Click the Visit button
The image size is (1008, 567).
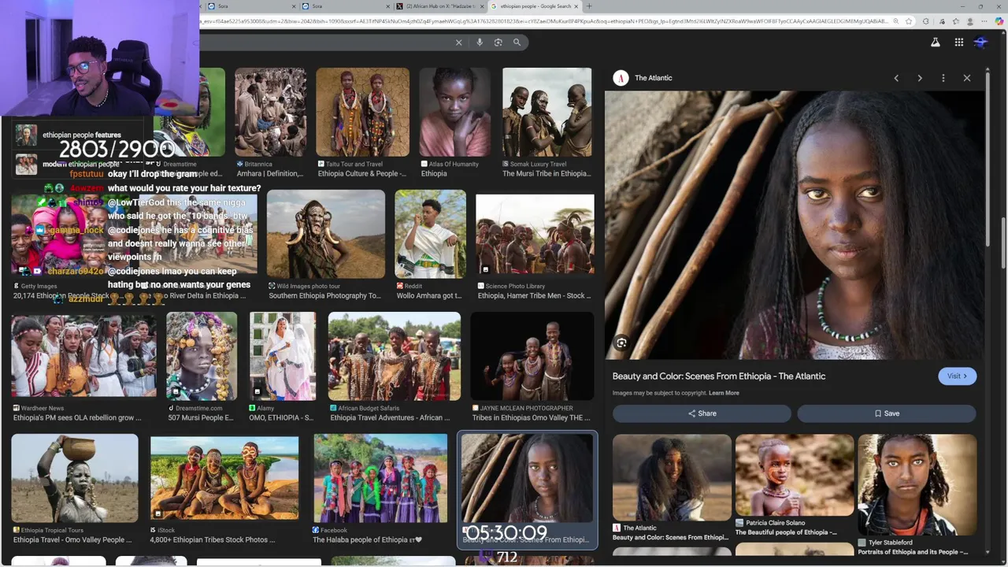(x=957, y=376)
